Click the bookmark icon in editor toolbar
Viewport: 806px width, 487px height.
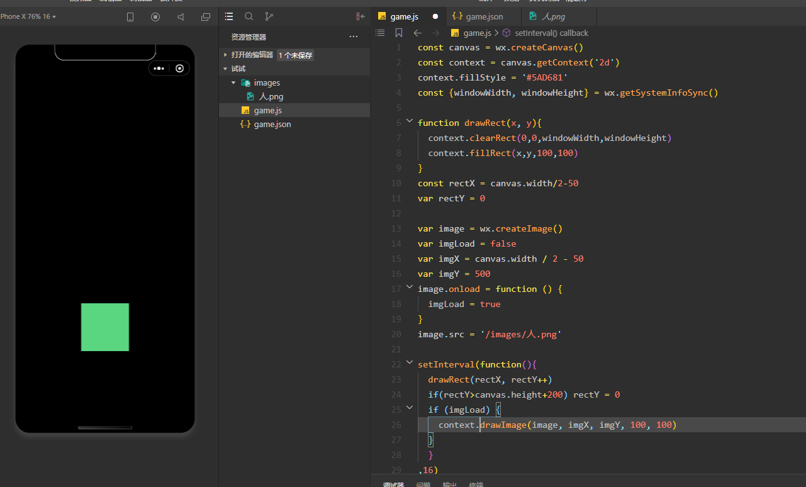click(x=399, y=33)
